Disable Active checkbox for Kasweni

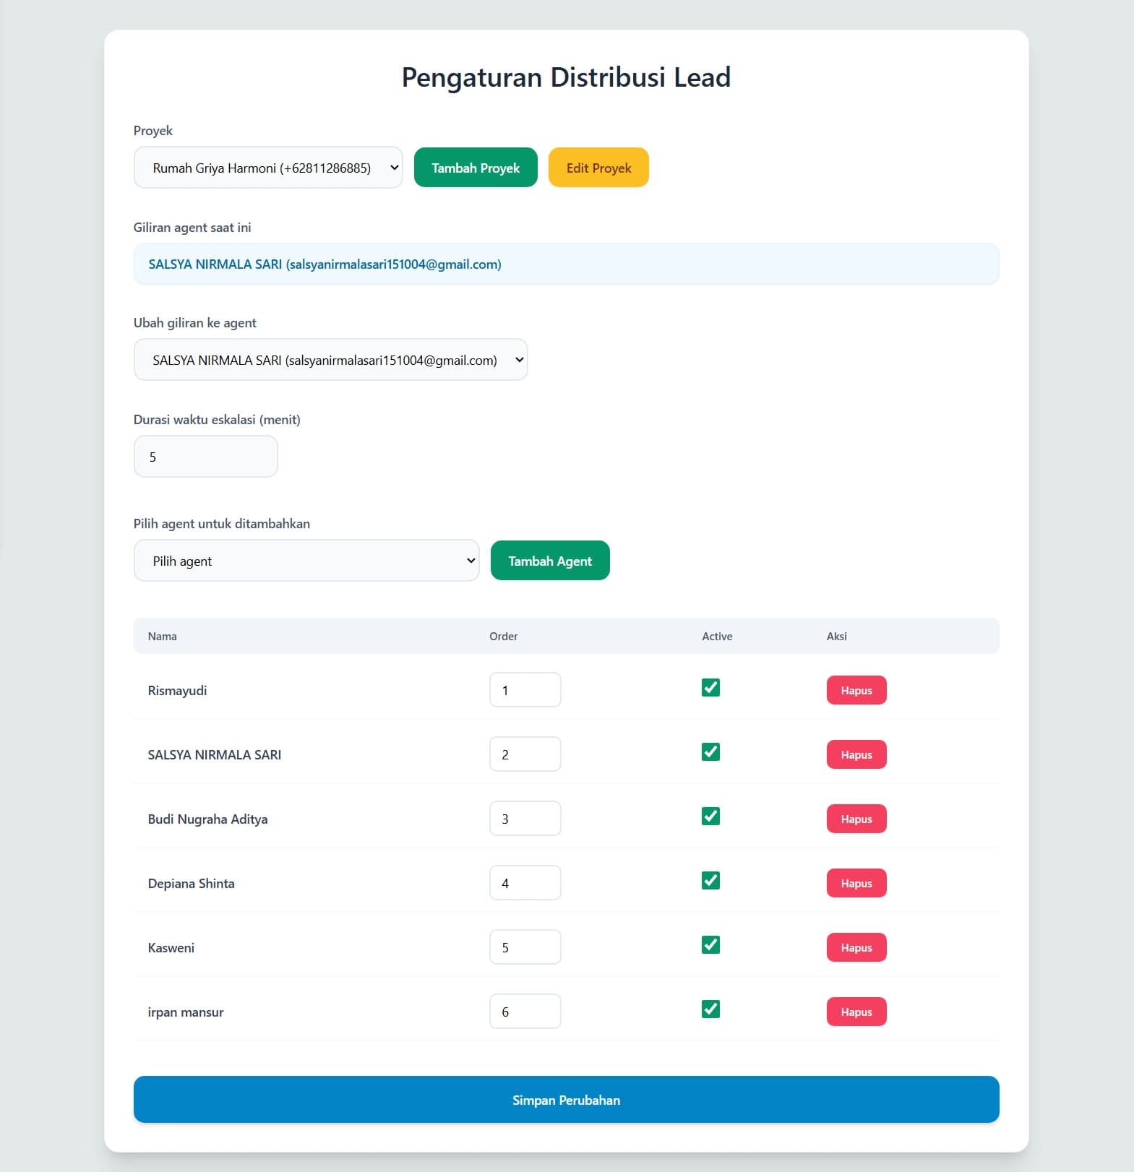tap(710, 945)
